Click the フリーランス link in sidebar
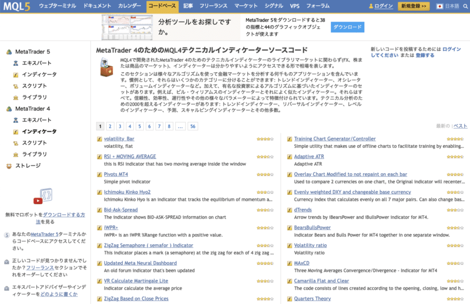Image resolution: width=470 pixels, height=304 pixels. point(40,268)
